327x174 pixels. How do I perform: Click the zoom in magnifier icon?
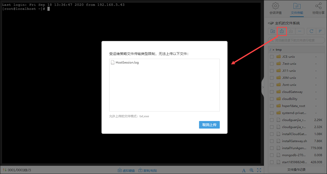pyautogui.click(x=251, y=170)
